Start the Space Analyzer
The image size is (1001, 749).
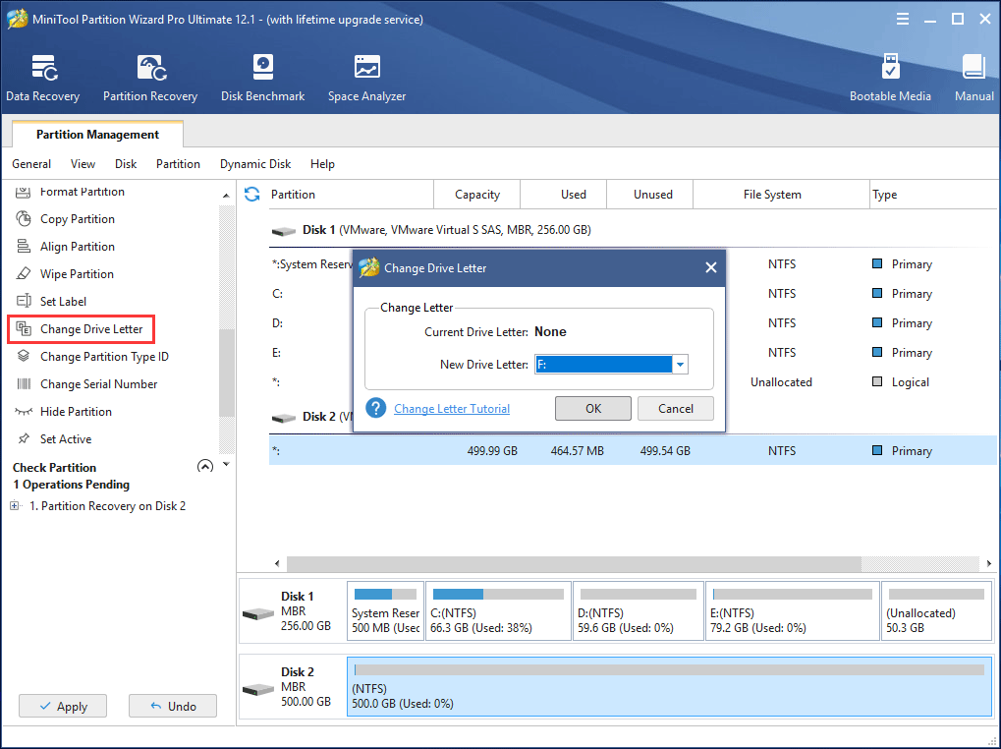(x=366, y=78)
